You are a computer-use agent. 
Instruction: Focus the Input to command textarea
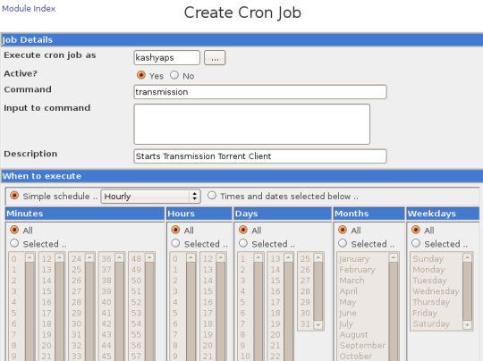tap(252, 124)
